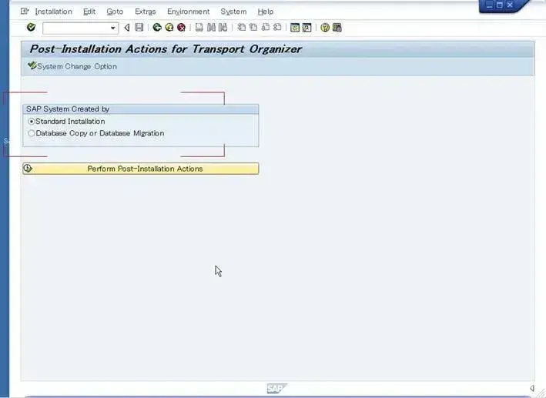Click the Print icon
The height and width of the screenshot is (398, 546).
(199, 27)
